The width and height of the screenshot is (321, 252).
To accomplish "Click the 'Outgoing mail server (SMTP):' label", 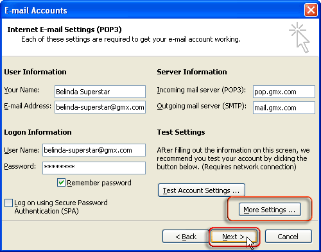I will [x=202, y=106].
